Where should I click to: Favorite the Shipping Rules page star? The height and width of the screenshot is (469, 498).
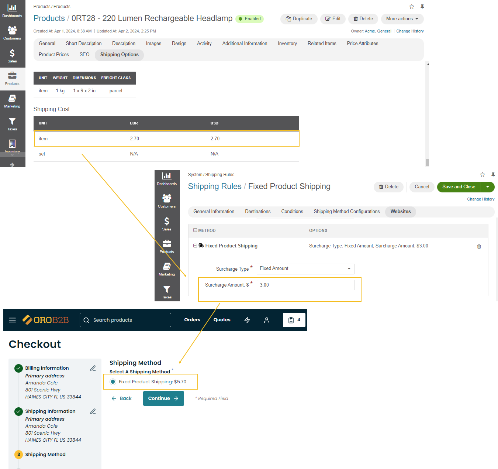click(x=483, y=175)
